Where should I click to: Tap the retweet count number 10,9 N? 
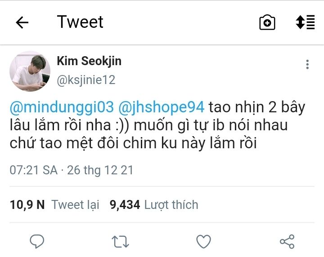point(27,205)
